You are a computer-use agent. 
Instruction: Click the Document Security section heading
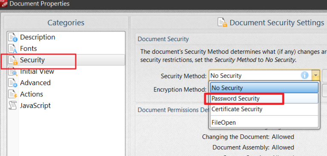[x=163, y=39]
